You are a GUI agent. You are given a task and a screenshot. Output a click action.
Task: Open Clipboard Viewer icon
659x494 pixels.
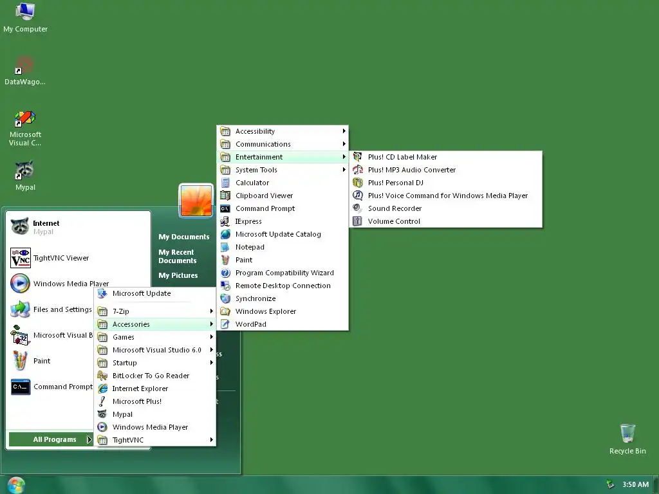click(x=225, y=196)
